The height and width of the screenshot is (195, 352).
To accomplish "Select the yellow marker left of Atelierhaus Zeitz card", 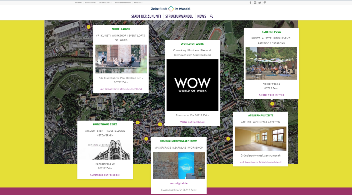I will 228,139.
